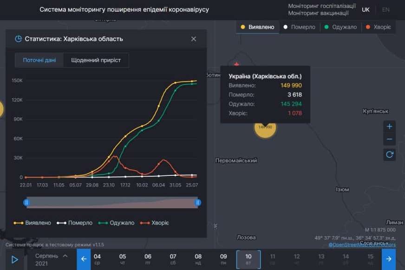
Task: Select the Поточні дані tab
Action: (39, 60)
